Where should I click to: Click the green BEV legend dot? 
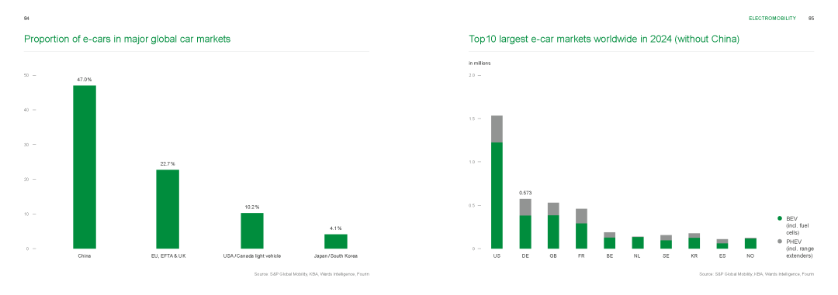(x=779, y=218)
